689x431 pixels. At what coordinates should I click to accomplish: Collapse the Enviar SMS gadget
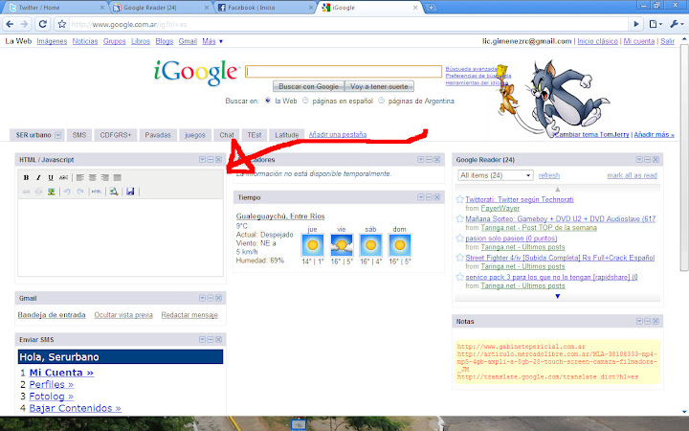pos(211,339)
